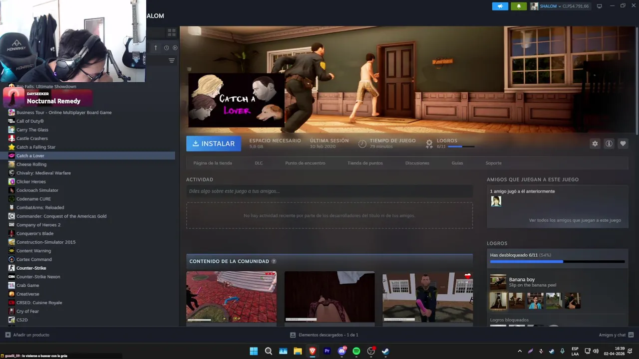
Task: Open community content help question mark
Action: pyautogui.click(x=274, y=261)
